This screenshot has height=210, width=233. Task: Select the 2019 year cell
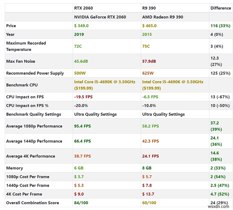79,34
